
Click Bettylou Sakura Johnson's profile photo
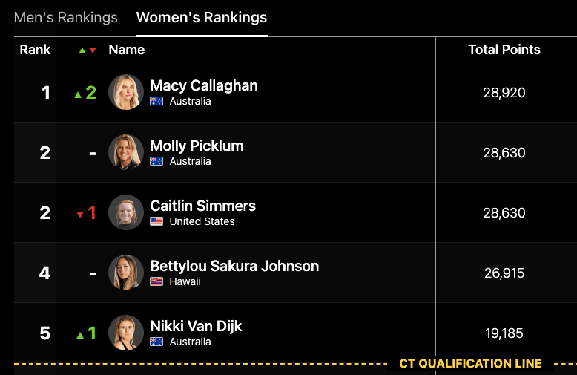click(x=126, y=273)
